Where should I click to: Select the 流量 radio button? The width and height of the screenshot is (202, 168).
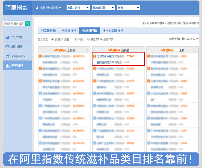62,39
